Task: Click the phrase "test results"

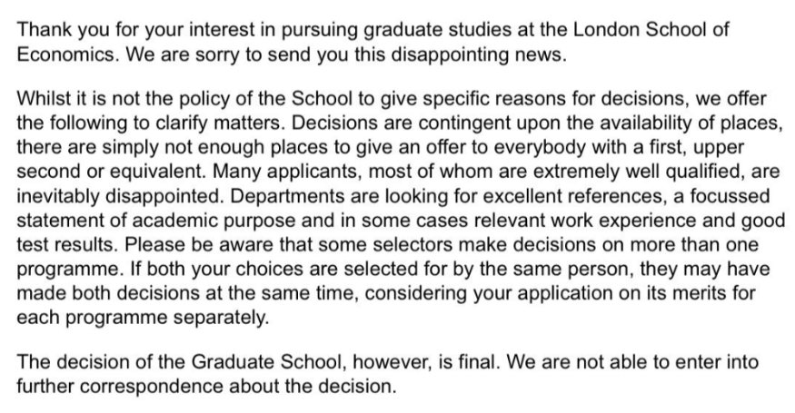Action: pyautogui.click(x=66, y=244)
